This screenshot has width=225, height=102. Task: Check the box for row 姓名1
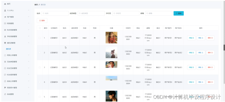click(40, 38)
